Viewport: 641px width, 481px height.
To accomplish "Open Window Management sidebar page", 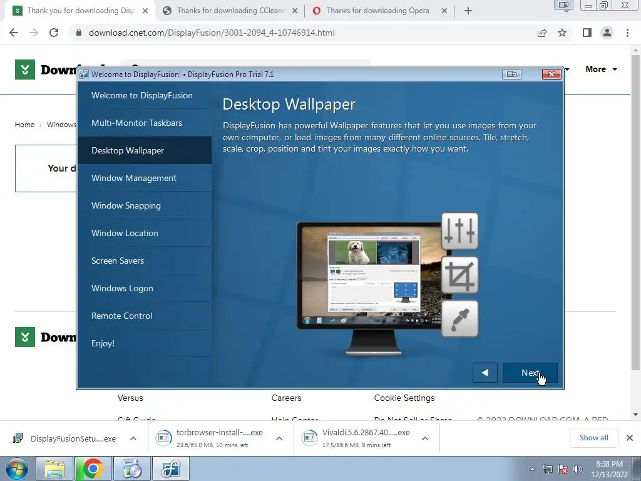I will [x=145, y=178].
